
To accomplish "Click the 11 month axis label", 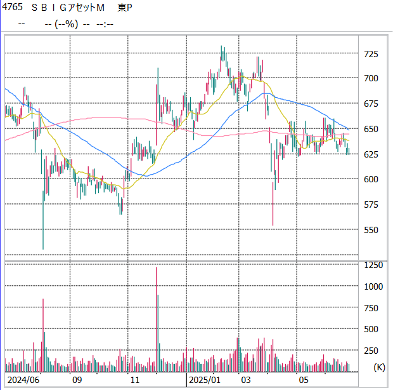I will (x=135, y=380).
